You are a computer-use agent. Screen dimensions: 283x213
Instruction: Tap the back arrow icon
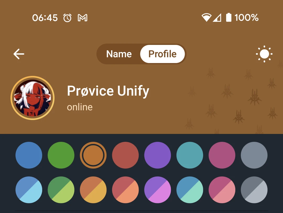tap(19, 54)
